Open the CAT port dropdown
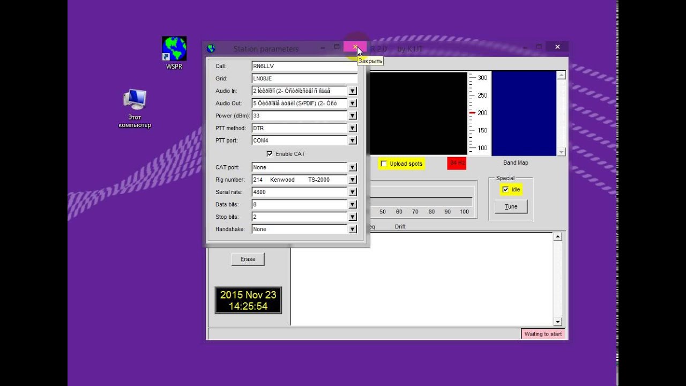Image resolution: width=686 pixels, height=386 pixels. 353,167
